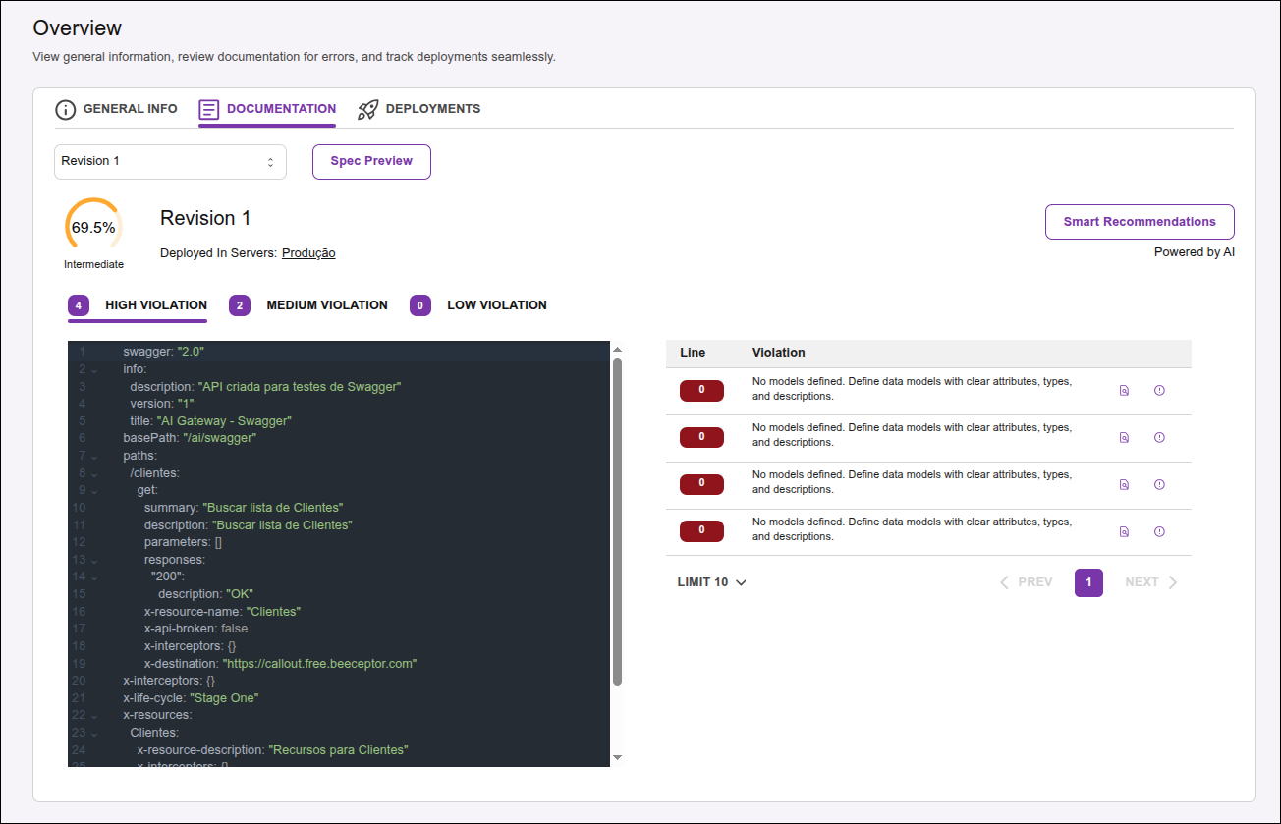The height and width of the screenshot is (824, 1281).
Task: Click the rocket icon beside DEPLOYMENTS
Action: (367, 109)
